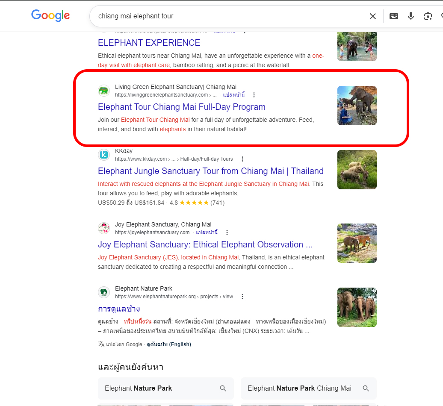
Task: Open the on-screen keyboard input tool
Action: 394,16
